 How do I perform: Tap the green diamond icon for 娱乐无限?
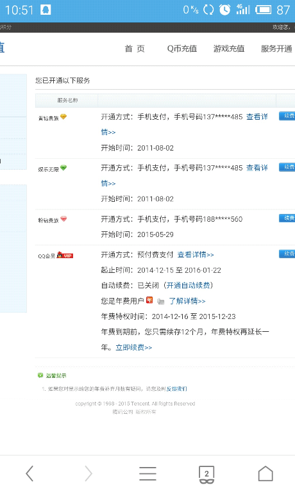[x=63, y=168]
